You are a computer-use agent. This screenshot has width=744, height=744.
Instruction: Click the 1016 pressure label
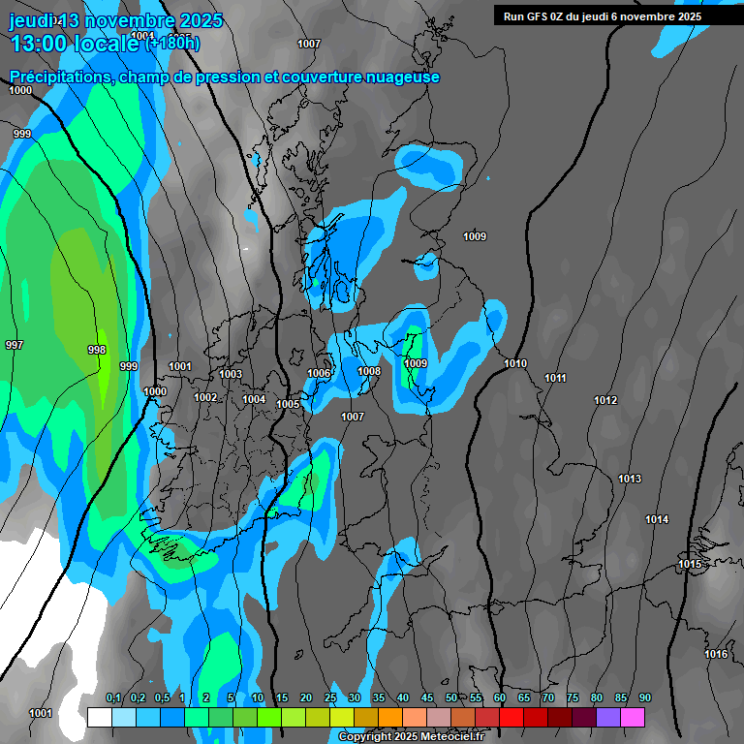point(716,655)
